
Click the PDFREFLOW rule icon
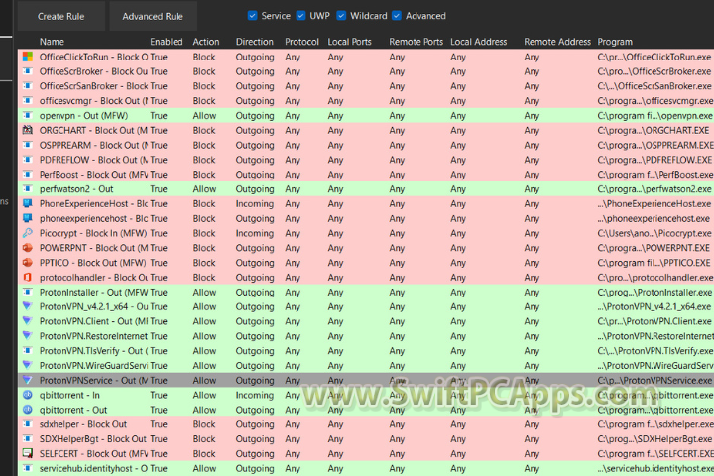(x=28, y=160)
